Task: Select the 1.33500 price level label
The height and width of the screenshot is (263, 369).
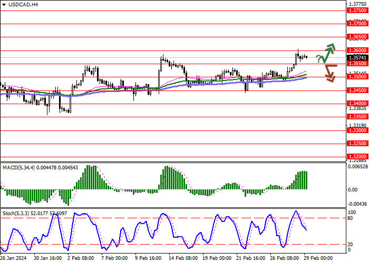Action: tap(358, 116)
